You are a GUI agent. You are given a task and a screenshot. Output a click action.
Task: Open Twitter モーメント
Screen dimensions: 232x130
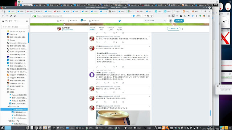coord(72,21)
